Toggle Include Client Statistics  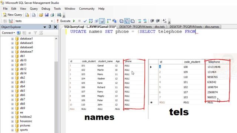[x=114, y=21]
